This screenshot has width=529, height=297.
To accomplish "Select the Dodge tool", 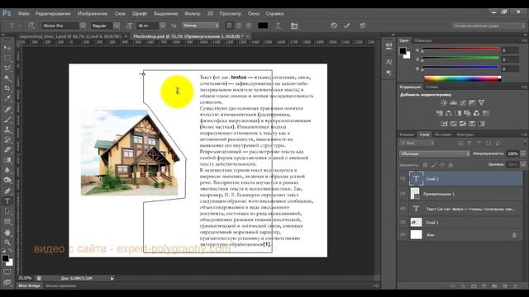I will 7,180.
